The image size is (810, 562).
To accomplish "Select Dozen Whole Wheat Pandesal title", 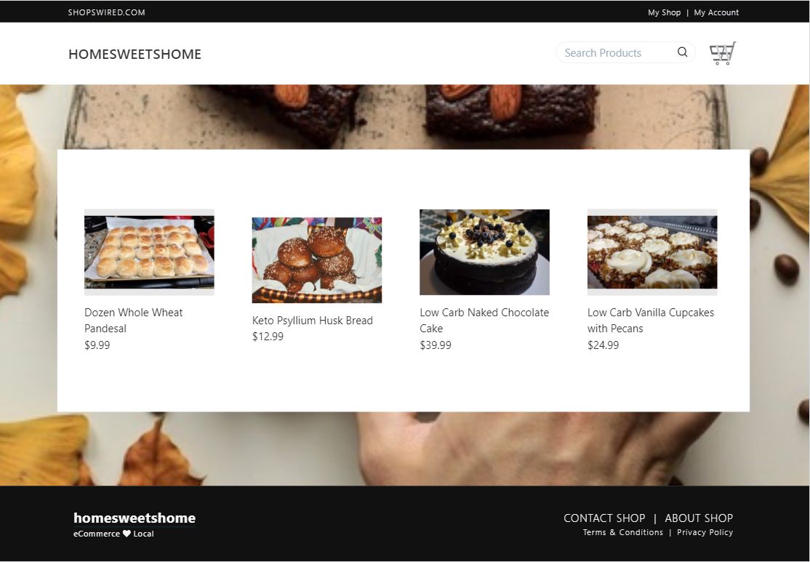I will coord(134,320).
